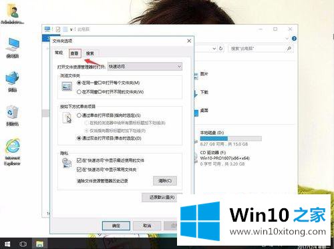Viewport: 334px width, 249px height.
Task: Click the click-items pointer icon in the dialog
Action: click(67, 118)
